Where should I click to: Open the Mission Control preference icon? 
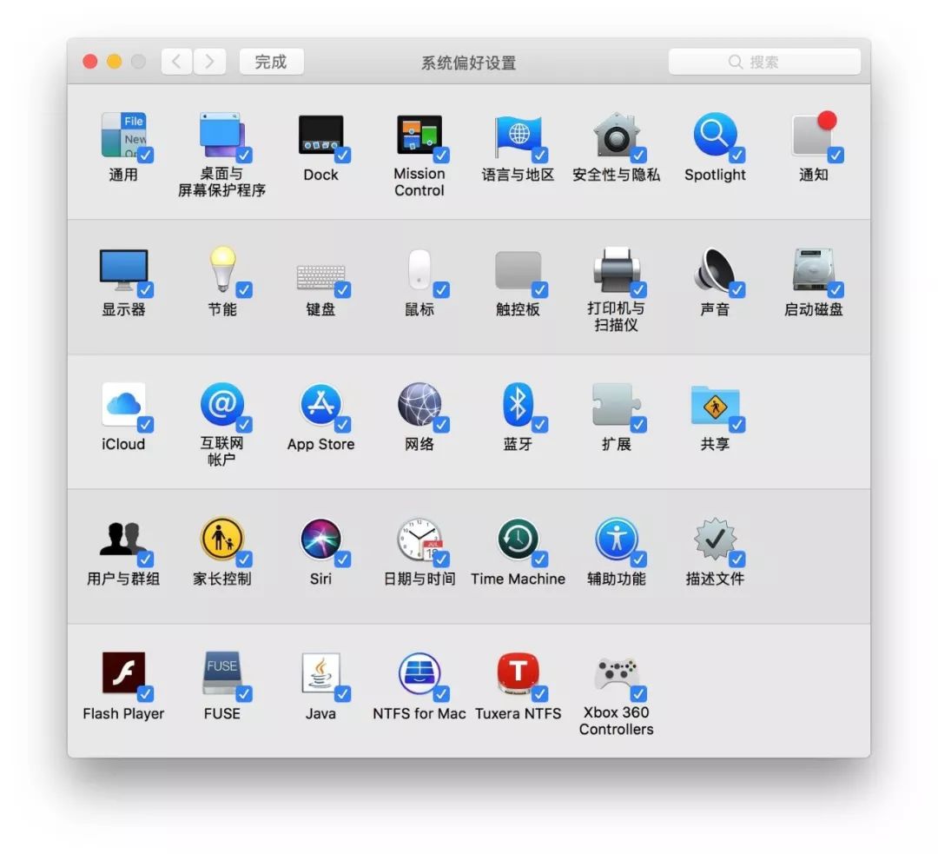click(419, 136)
